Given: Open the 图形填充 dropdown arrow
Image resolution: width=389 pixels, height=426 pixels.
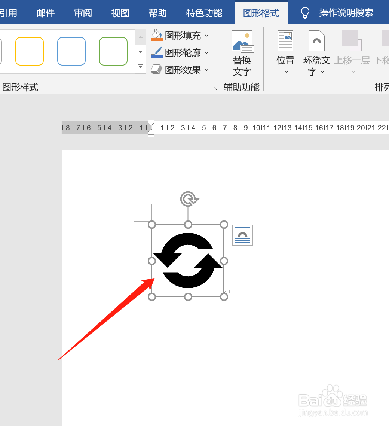Looking at the screenshot, I should pos(206,35).
